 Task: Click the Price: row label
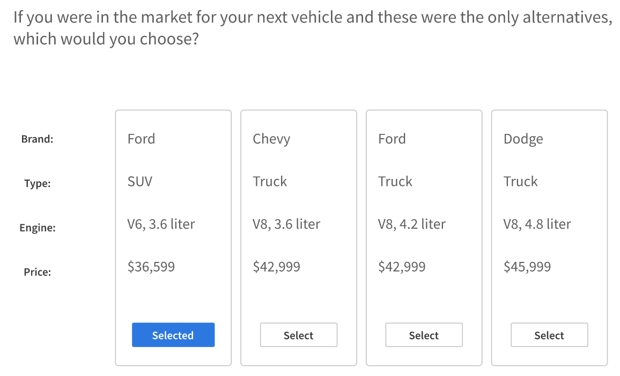click(37, 272)
